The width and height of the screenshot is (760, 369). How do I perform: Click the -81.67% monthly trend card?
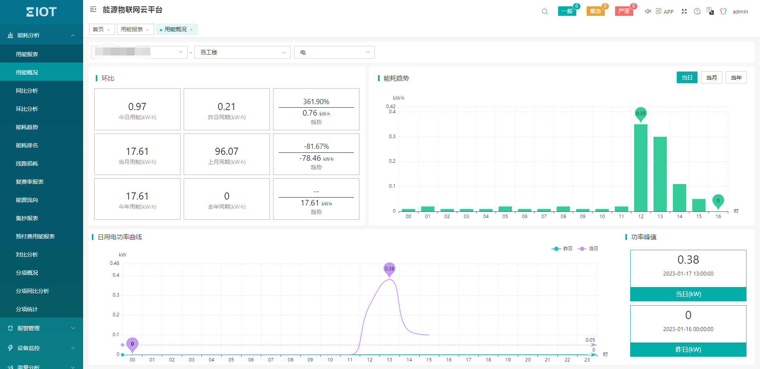click(316, 154)
